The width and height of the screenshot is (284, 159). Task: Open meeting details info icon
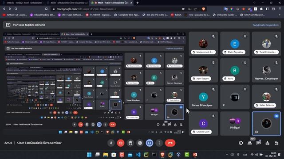click(x=241, y=143)
